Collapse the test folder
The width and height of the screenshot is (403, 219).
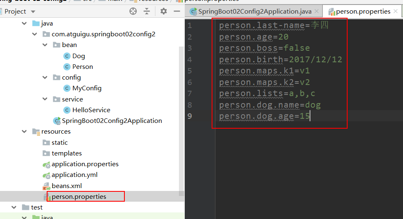tap(14, 207)
